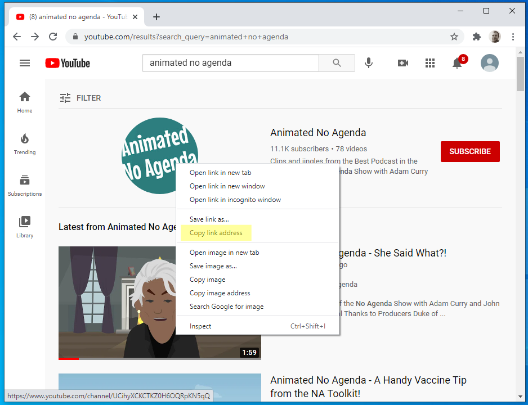Choose Open link in incognito window
The height and width of the screenshot is (405, 528).
coord(258,200)
